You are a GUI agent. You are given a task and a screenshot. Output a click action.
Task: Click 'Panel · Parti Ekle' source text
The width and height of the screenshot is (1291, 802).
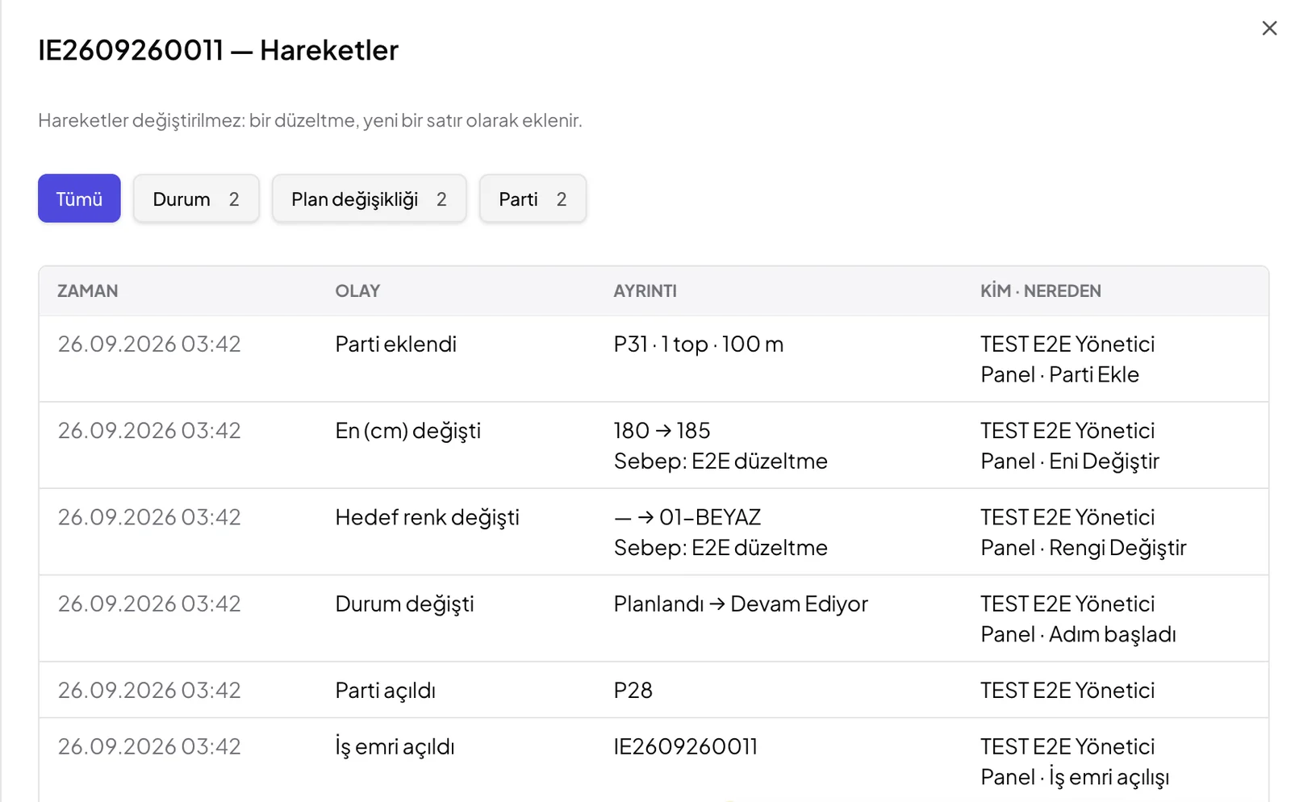click(x=1059, y=375)
